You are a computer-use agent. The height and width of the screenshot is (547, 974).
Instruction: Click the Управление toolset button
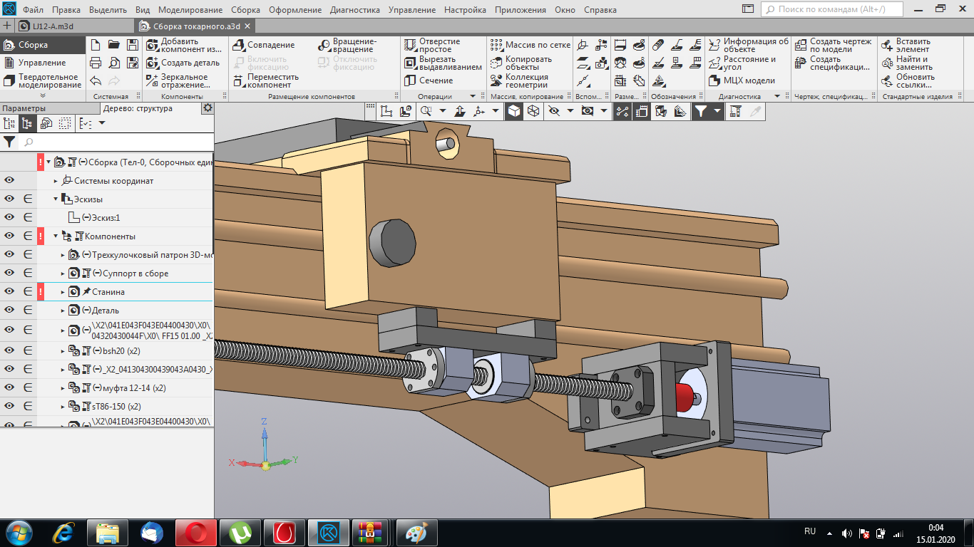(41, 63)
